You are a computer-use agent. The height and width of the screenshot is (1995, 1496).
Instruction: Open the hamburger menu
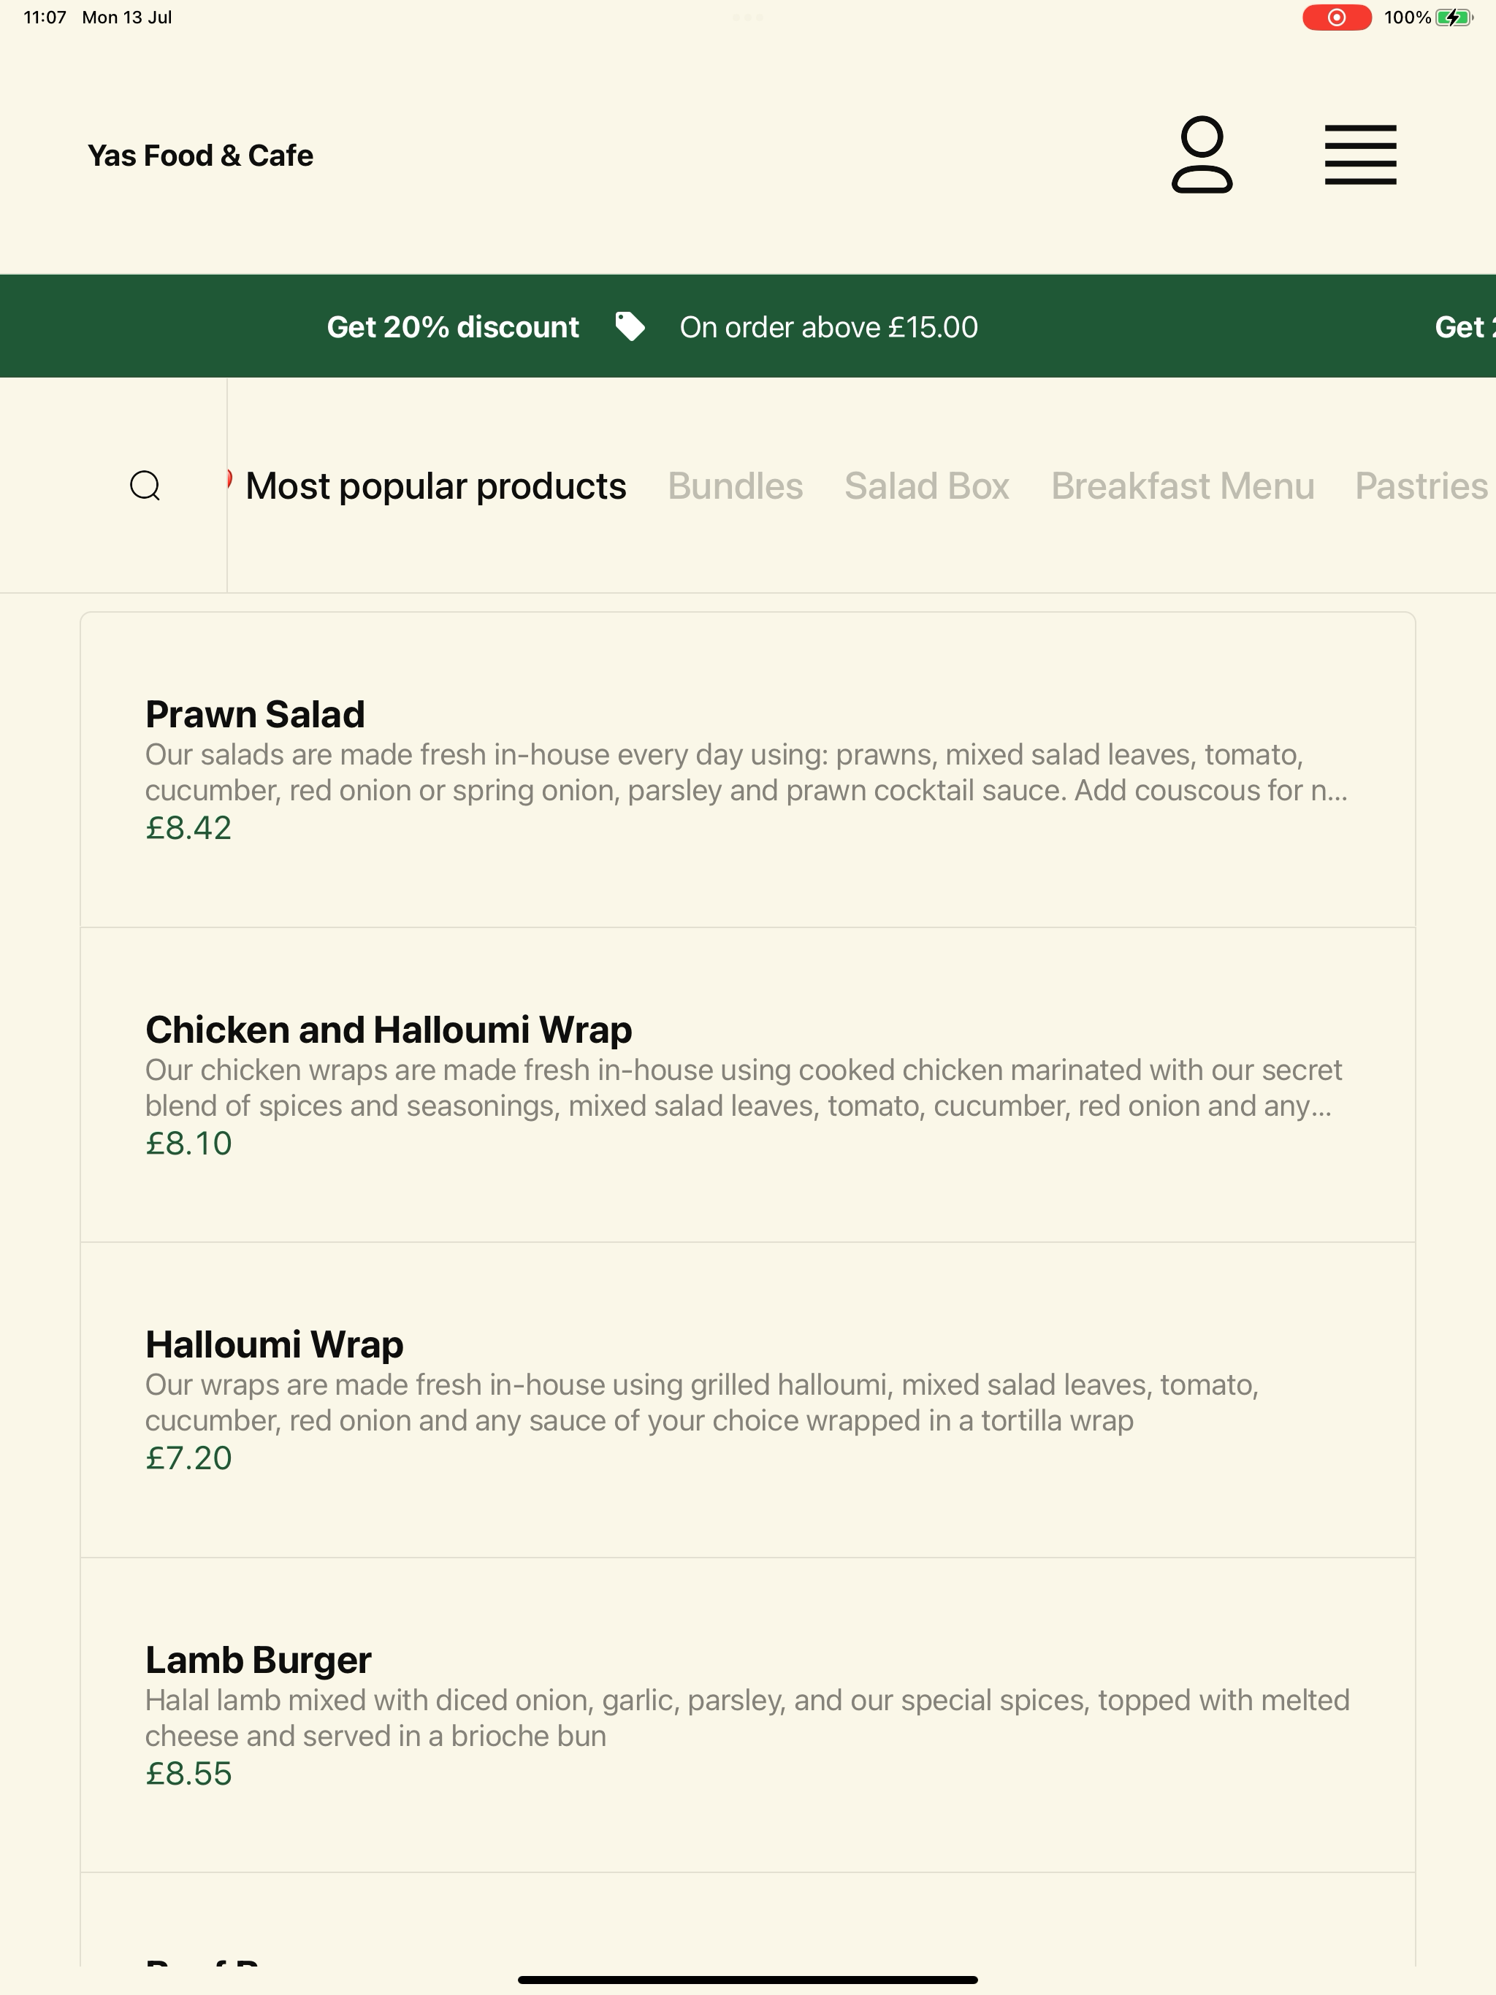pos(1359,155)
